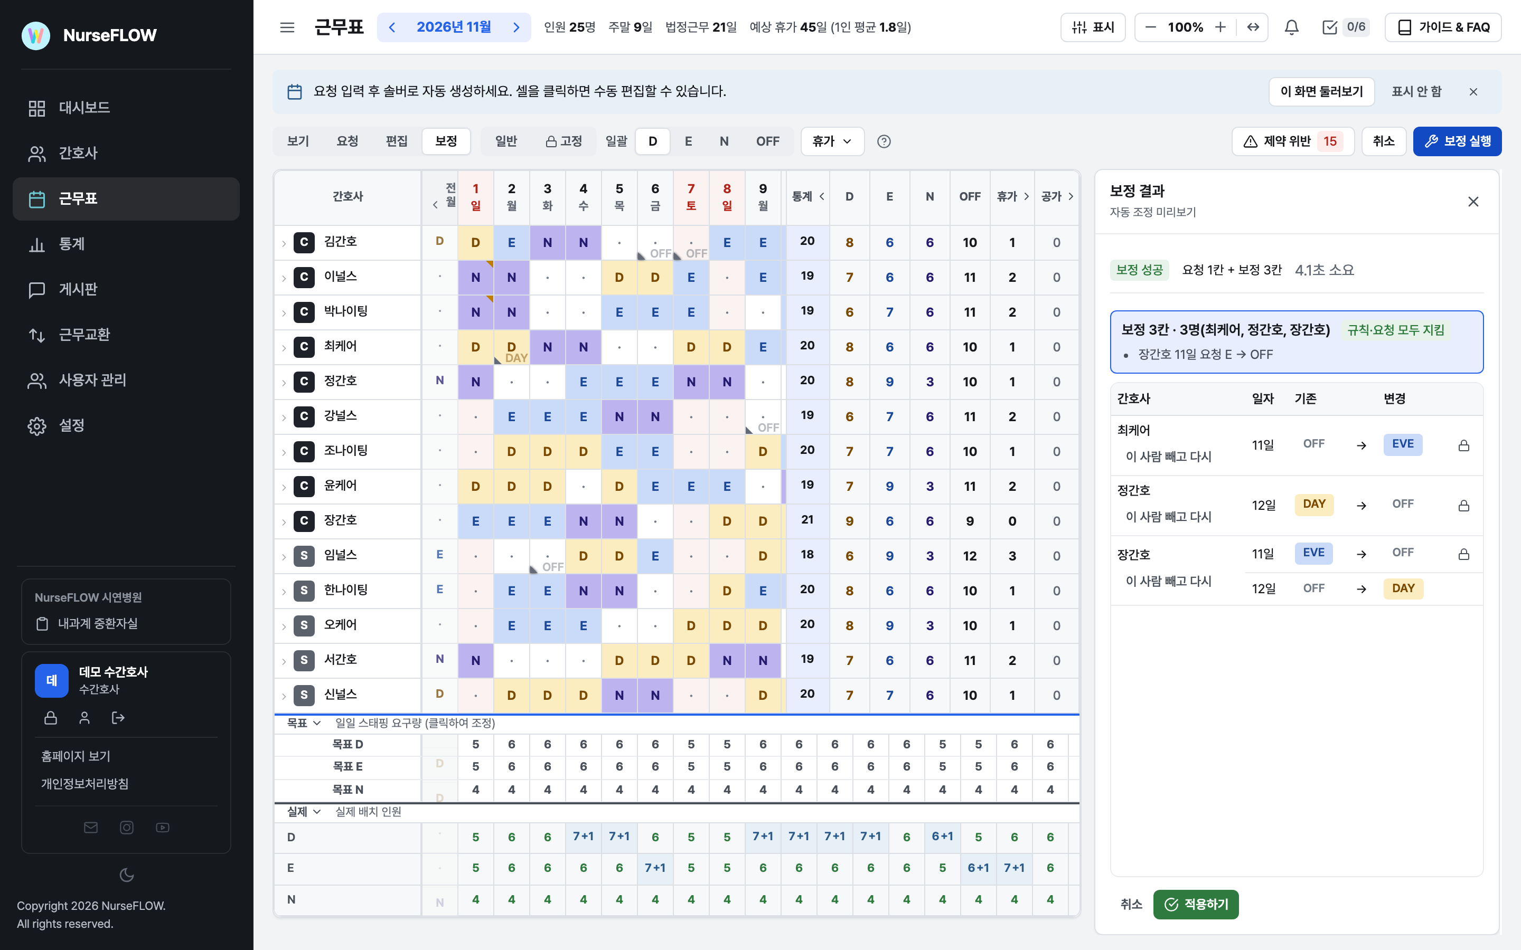Screen dimensions: 1521x950
Task: Open 설정 in the sidebar
Action: coord(126,425)
